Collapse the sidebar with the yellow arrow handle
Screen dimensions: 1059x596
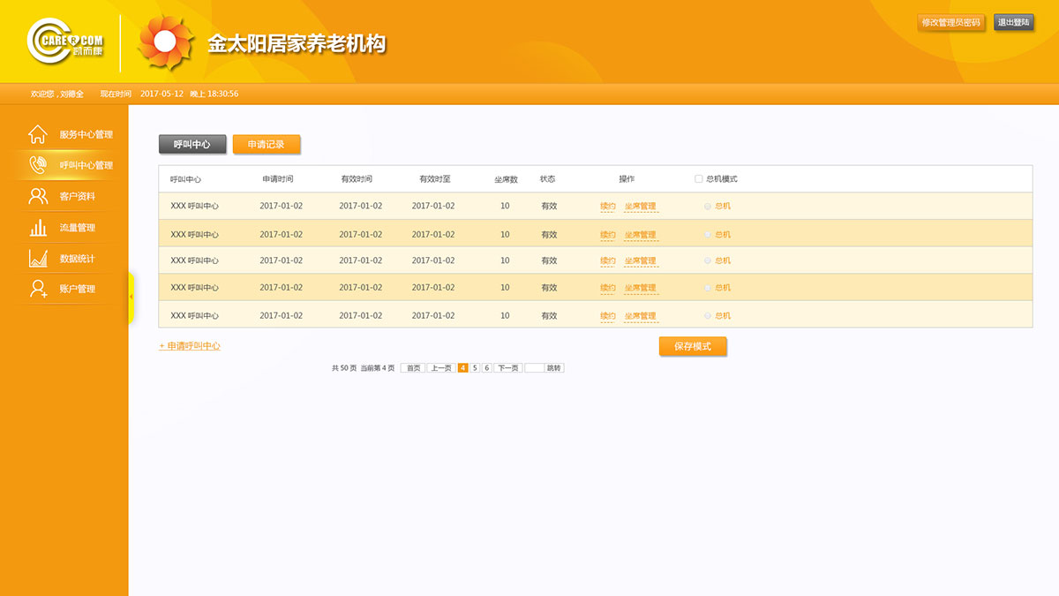[x=131, y=298]
